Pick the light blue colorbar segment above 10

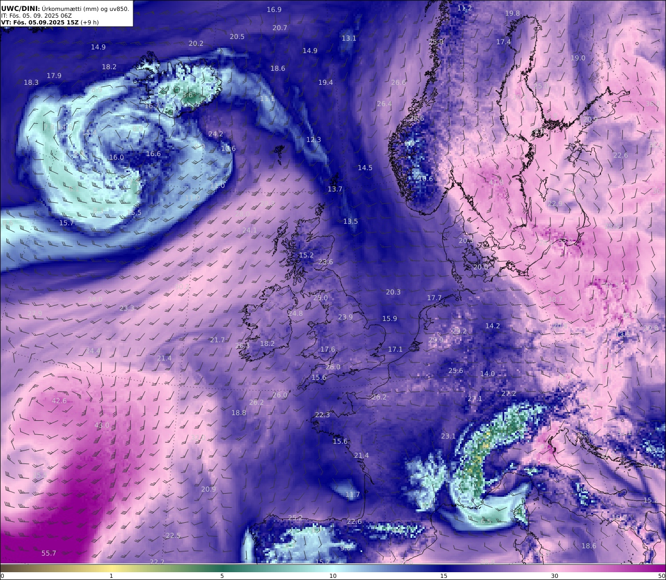click(x=333, y=567)
